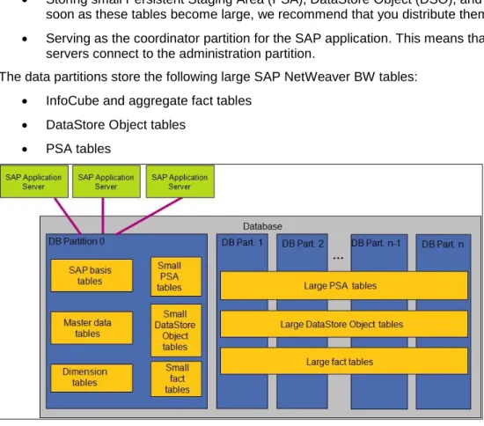Select 'Small DataStore Object tables' box

coord(176,330)
